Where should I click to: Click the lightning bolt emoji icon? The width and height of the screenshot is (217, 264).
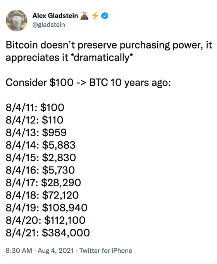click(x=95, y=16)
